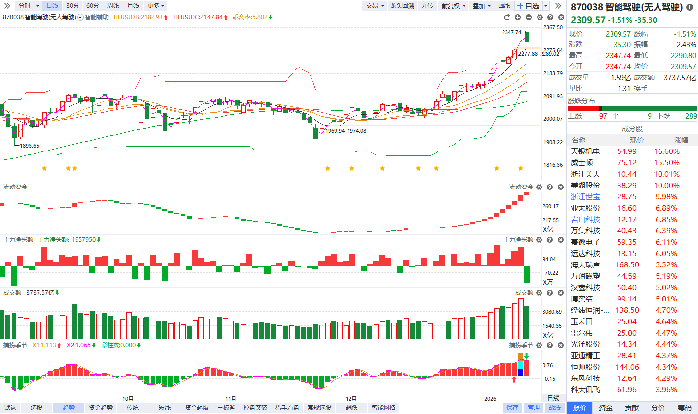
Task: Click the help question mark icon on main chart
Action: point(550,17)
